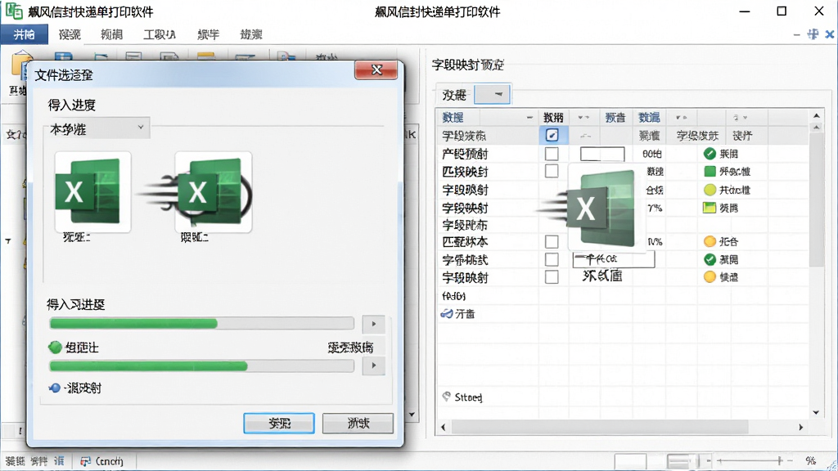Tick the checkbox in the green square status row

[x=552, y=171]
